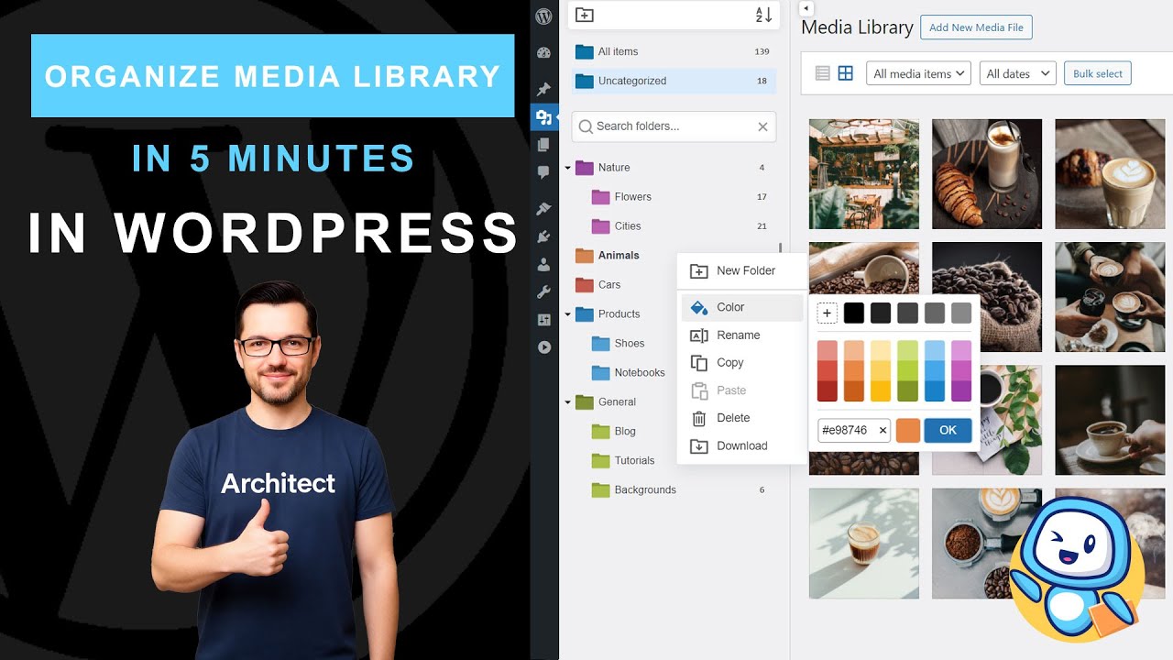This screenshot has height=660, width=1173.
Task: Open the Media menu icon
Action: point(543,117)
